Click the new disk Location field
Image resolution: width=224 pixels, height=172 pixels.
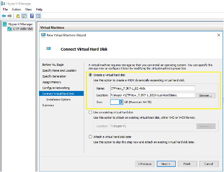153,95
